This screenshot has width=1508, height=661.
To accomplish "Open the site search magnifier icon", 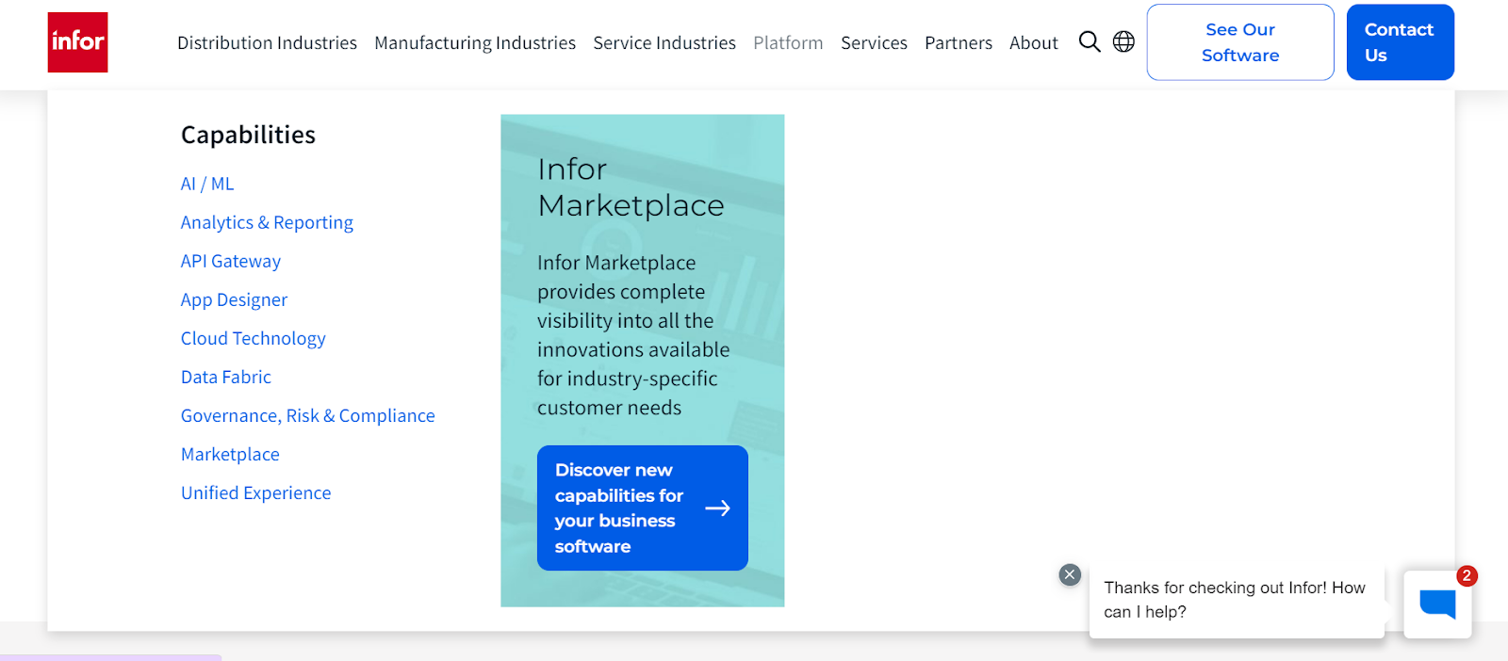I will 1090,41.
